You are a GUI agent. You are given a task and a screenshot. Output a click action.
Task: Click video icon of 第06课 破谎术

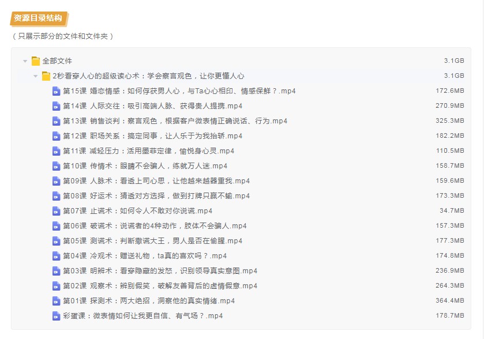coord(56,226)
